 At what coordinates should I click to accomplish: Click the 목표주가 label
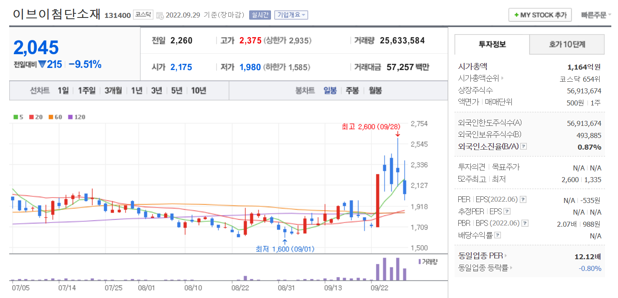click(506, 167)
